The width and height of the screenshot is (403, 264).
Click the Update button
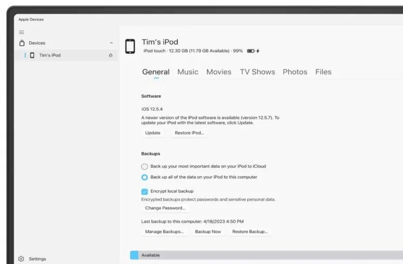click(x=153, y=133)
